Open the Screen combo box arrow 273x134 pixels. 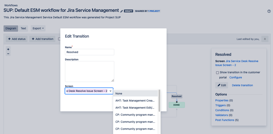110,91
